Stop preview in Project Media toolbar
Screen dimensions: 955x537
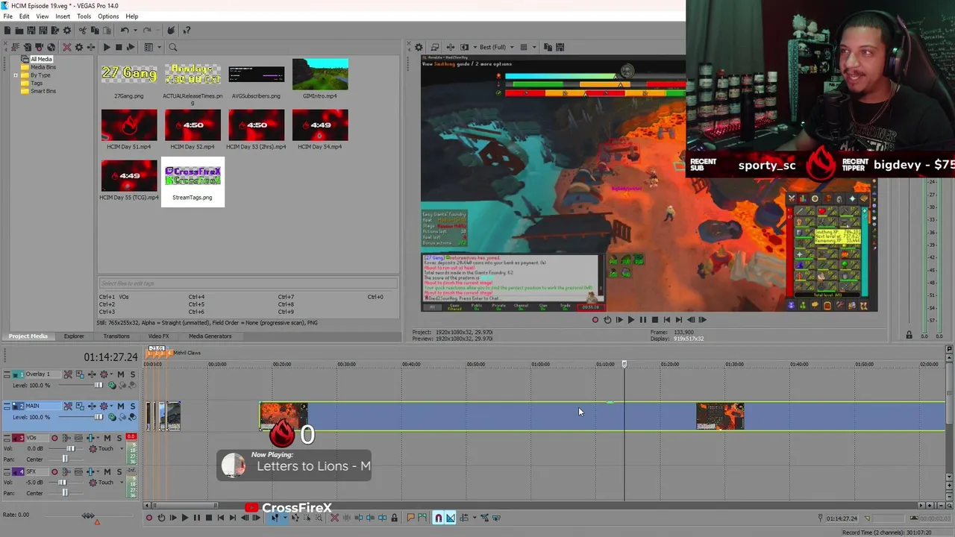coord(119,47)
